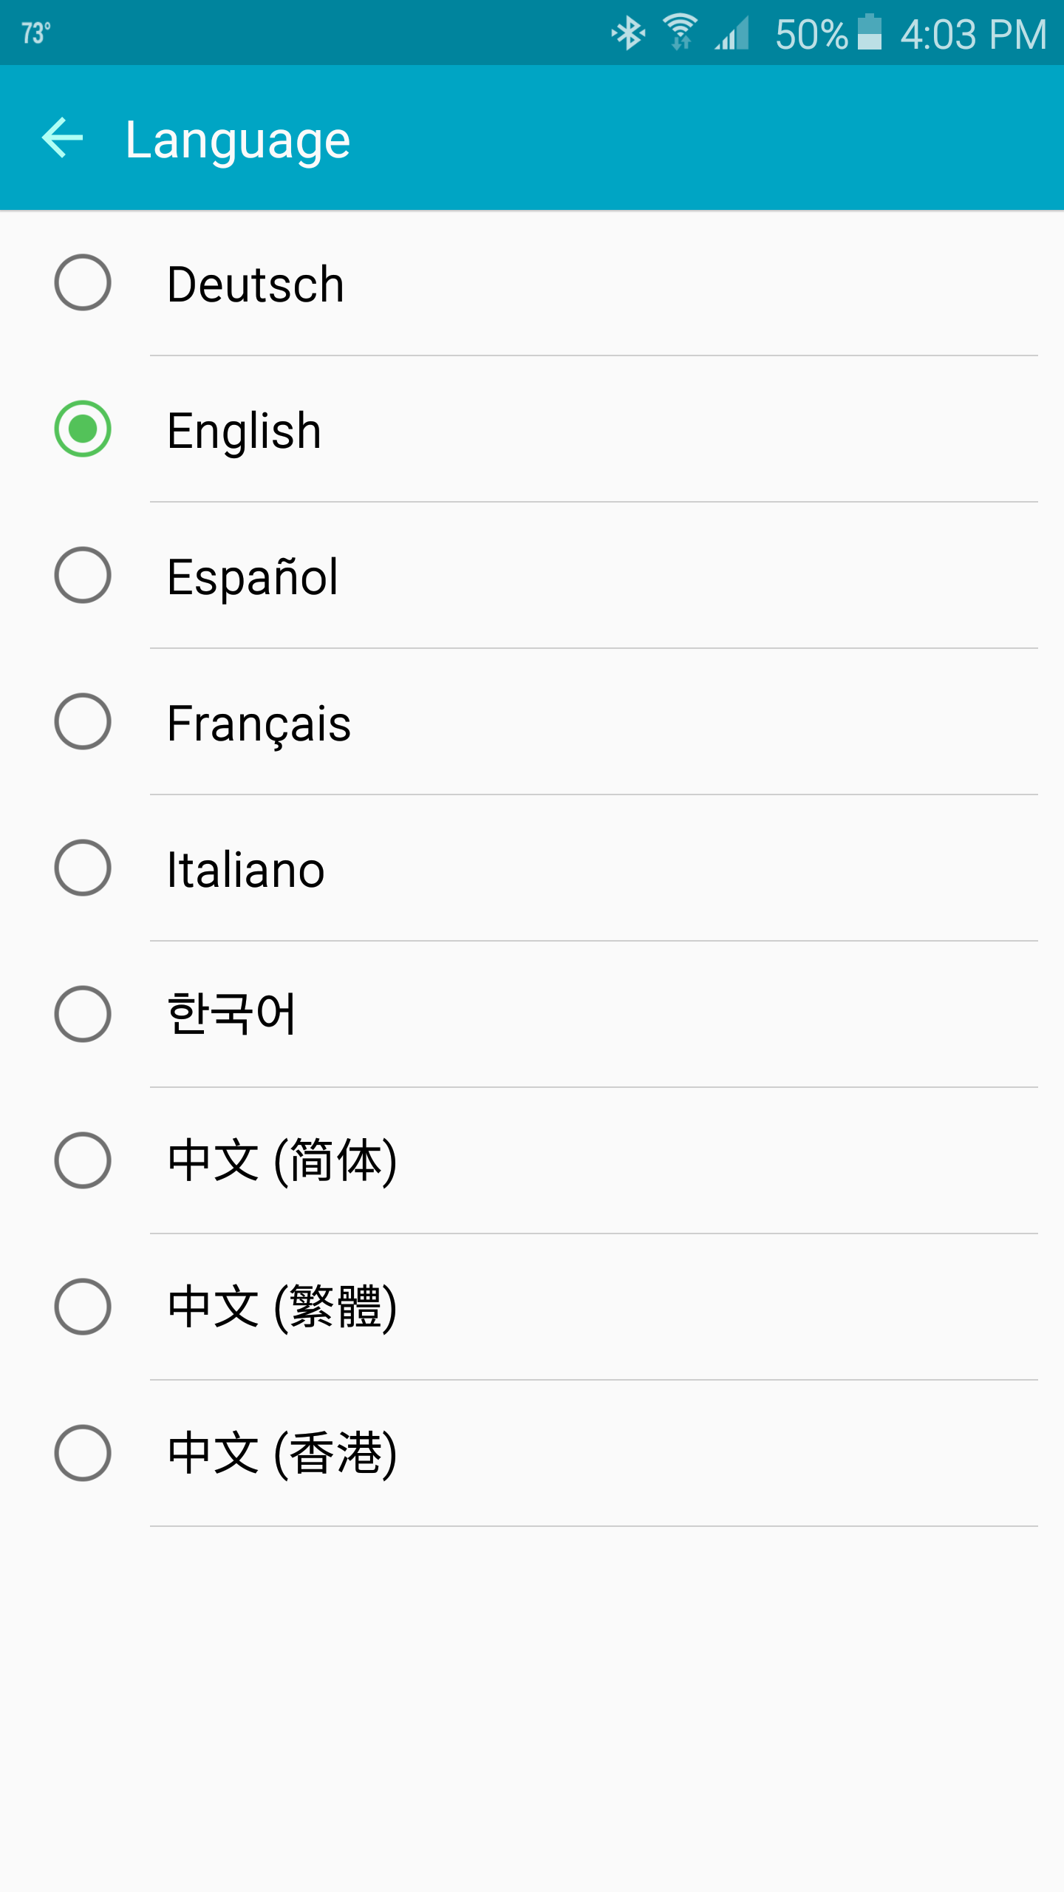Select the 中文 (简体) radio button
Screen dimensions: 1064x1892
[x=83, y=1161]
